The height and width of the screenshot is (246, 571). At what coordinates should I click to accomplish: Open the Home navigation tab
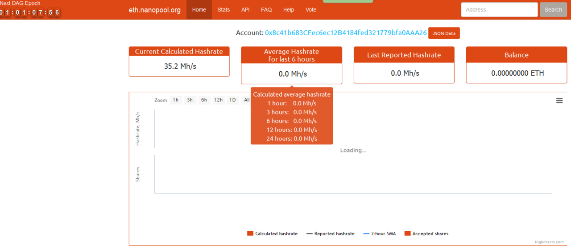pyautogui.click(x=199, y=10)
